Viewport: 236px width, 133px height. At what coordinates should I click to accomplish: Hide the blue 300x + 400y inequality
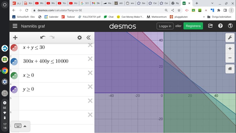click(14, 61)
